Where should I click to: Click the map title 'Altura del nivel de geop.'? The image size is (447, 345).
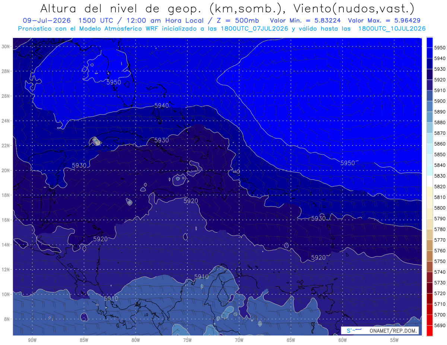click(121, 9)
